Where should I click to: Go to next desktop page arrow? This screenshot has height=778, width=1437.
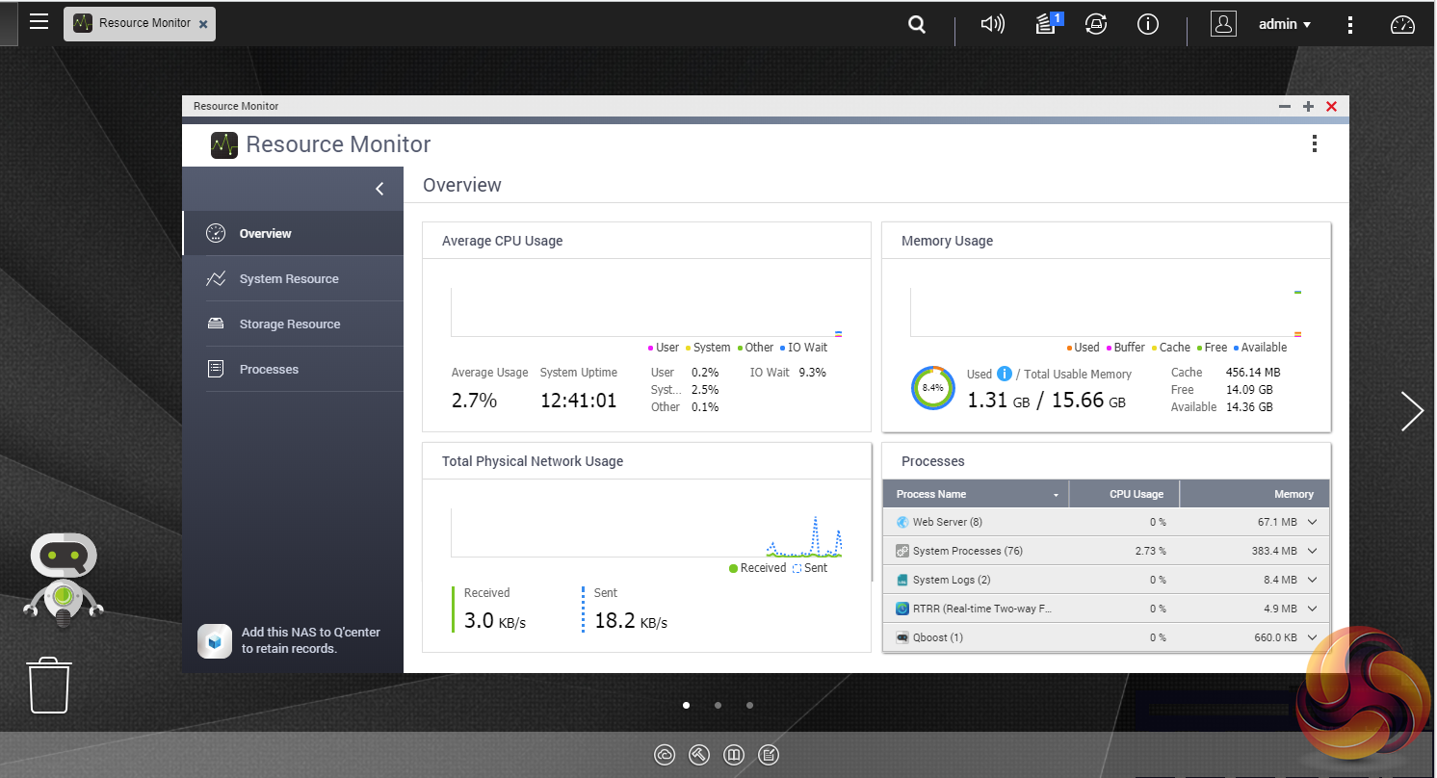[x=1412, y=411]
